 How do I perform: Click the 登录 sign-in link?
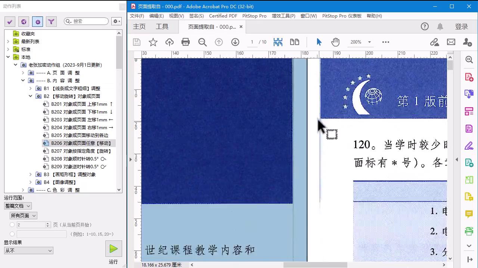point(462,26)
